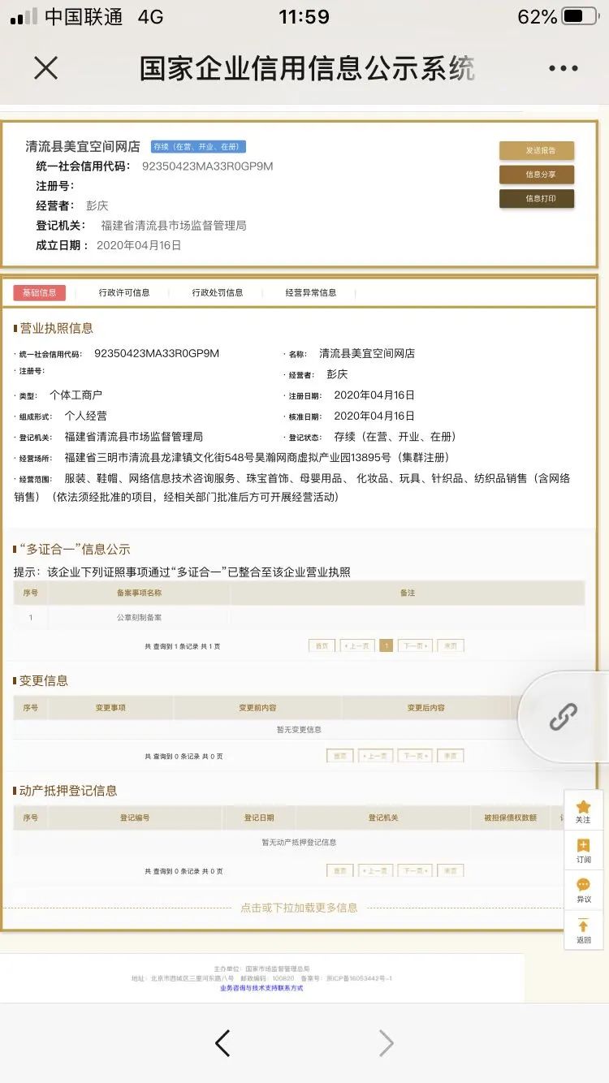The height and width of the screenshot is (1083, 609).
Task: Tap the “多证合一”信息公示 section heading
Action: pos(73,549)
